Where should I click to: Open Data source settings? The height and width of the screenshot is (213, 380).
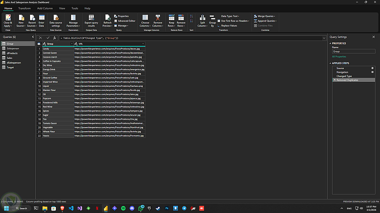(x=56, y=18)
